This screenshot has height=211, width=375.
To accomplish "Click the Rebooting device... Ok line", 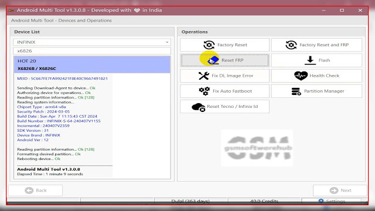I will (39, 159).
